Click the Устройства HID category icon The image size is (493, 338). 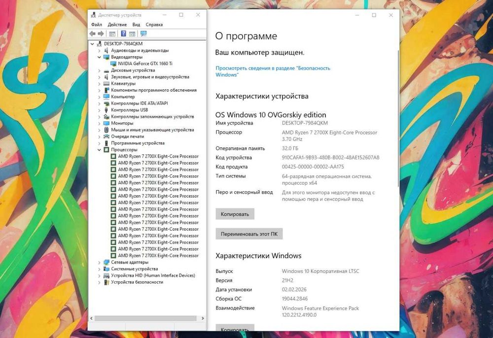tap(106, 275)
